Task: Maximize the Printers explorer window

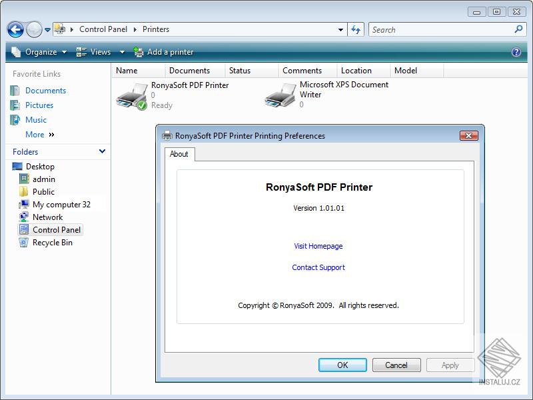Action: [496, 11]
